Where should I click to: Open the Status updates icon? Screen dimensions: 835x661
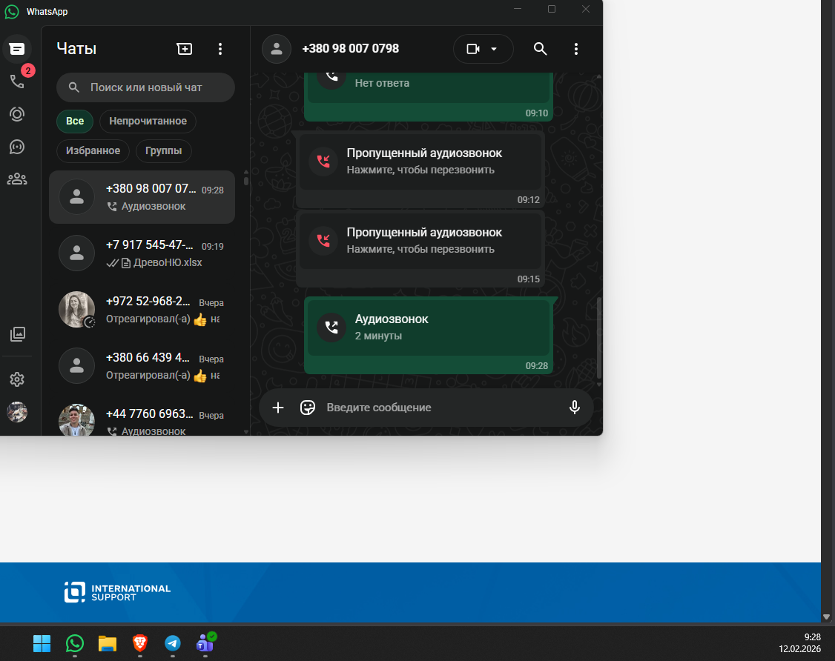17,114
